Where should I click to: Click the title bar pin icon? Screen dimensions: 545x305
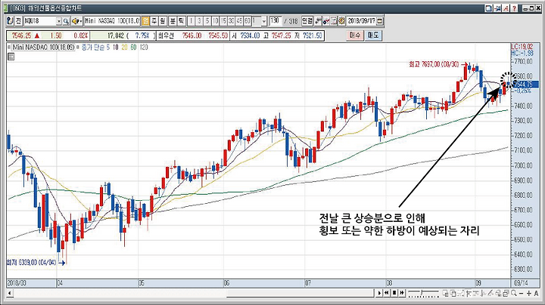[498, 8]
